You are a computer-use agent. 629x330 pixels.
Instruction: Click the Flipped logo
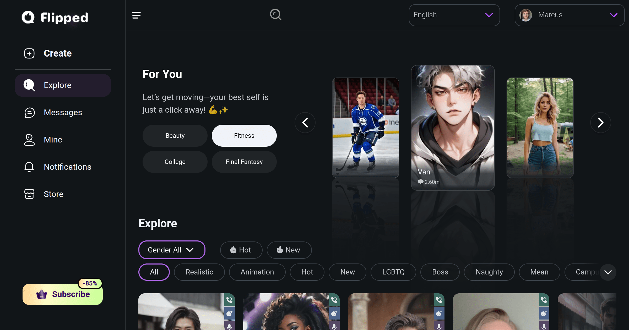point(55,18)
